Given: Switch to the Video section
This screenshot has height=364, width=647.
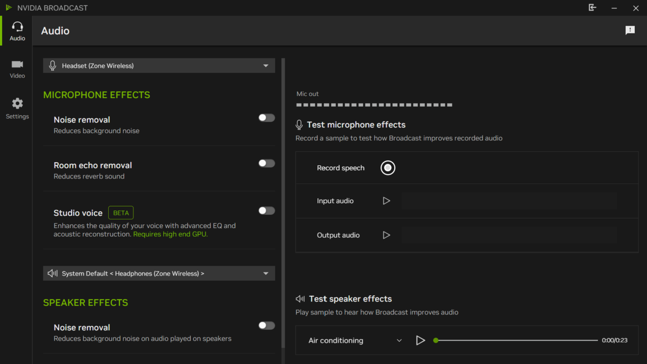Looking at the screenshot, I should pos(17,68).
